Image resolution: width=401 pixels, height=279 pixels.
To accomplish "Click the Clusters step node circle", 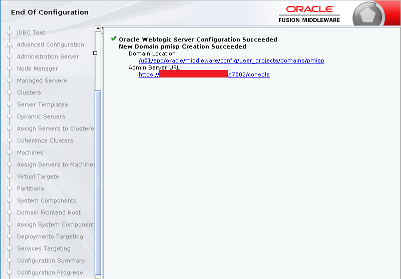I will [x=9, y=93].
